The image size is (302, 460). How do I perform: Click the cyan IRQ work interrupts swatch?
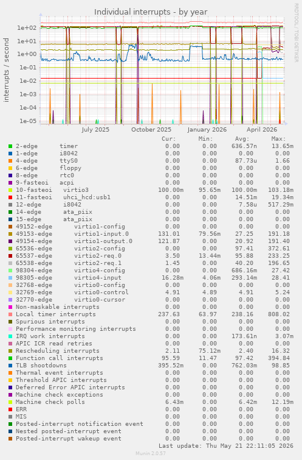tap(10, 336)
